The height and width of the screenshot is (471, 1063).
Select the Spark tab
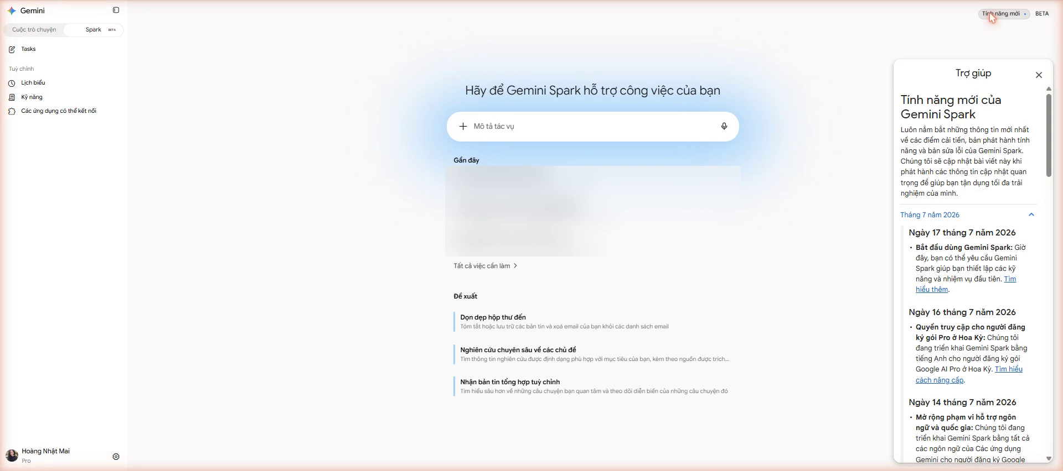94,30
